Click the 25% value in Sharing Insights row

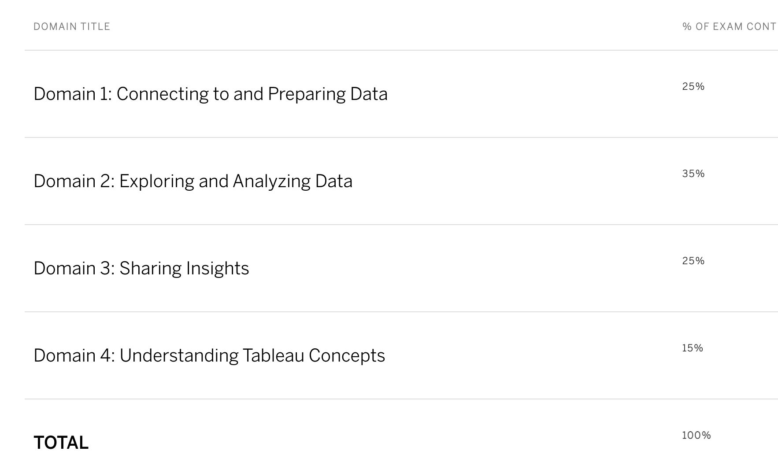pos(693,261)
